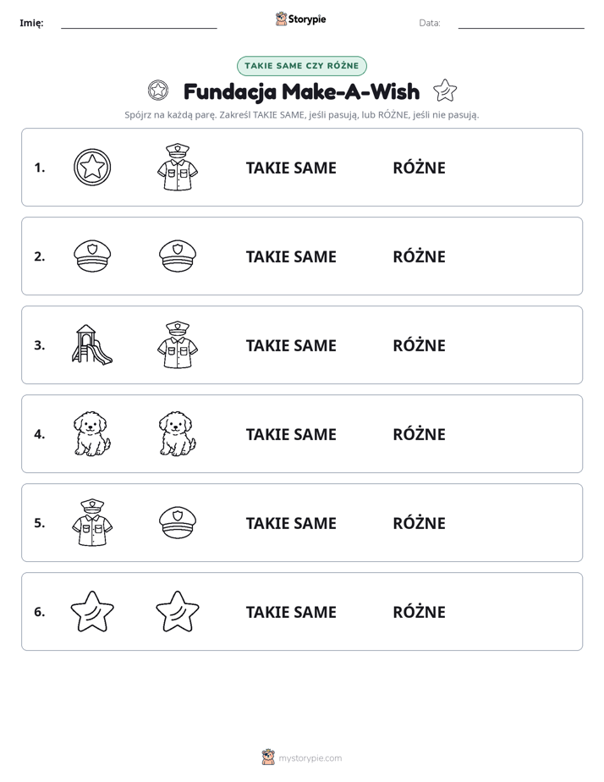Click the left puppy icon in row 4

92,433
